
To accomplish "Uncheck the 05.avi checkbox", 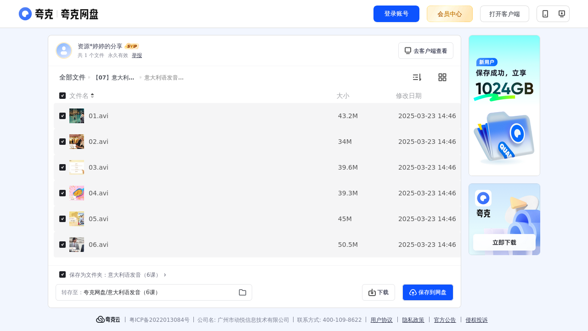I will click(62, 219).
